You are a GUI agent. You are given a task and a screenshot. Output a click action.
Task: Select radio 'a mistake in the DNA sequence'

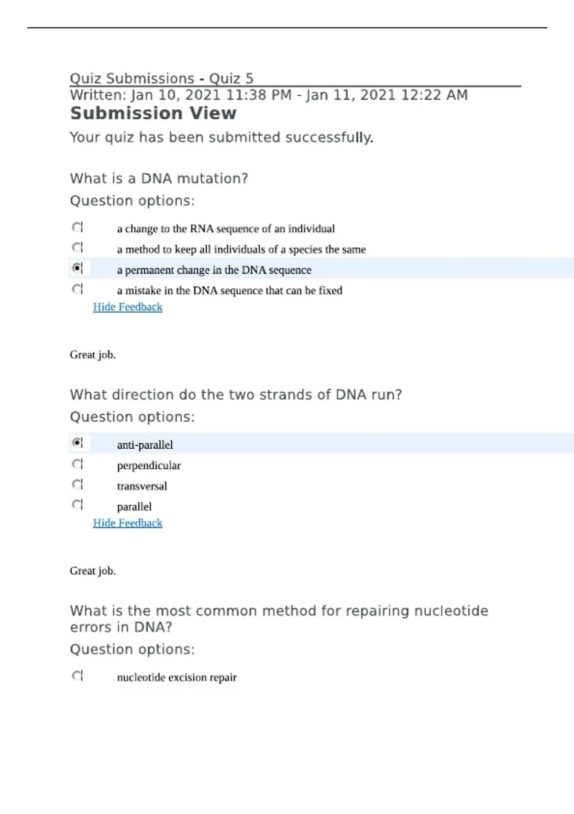coord(77,289)
